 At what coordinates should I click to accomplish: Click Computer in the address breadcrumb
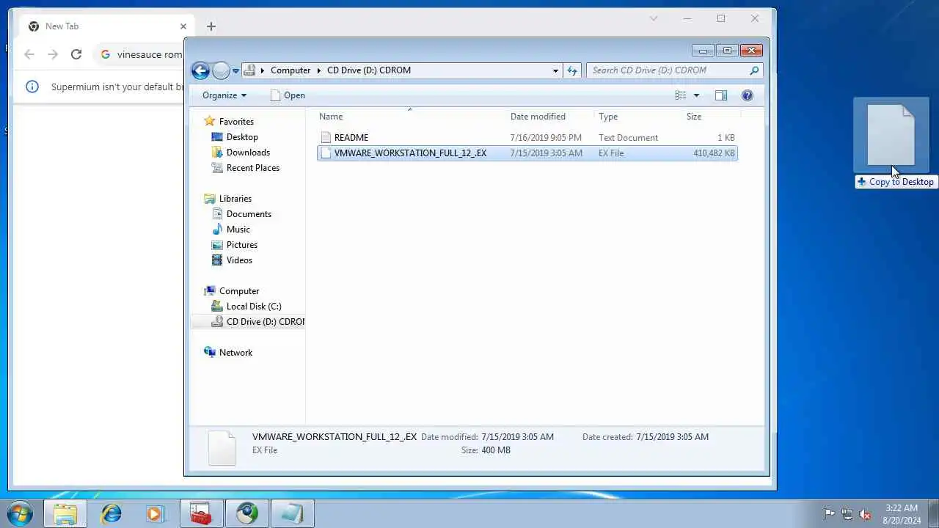tap(291, 70)
